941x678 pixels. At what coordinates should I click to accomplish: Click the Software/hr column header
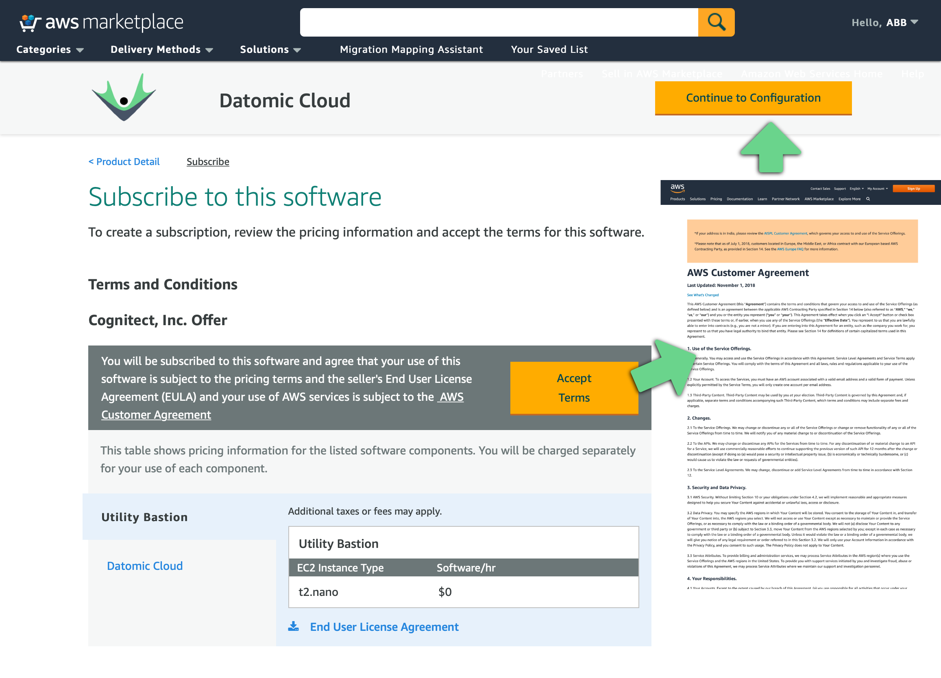coord(466,568)
